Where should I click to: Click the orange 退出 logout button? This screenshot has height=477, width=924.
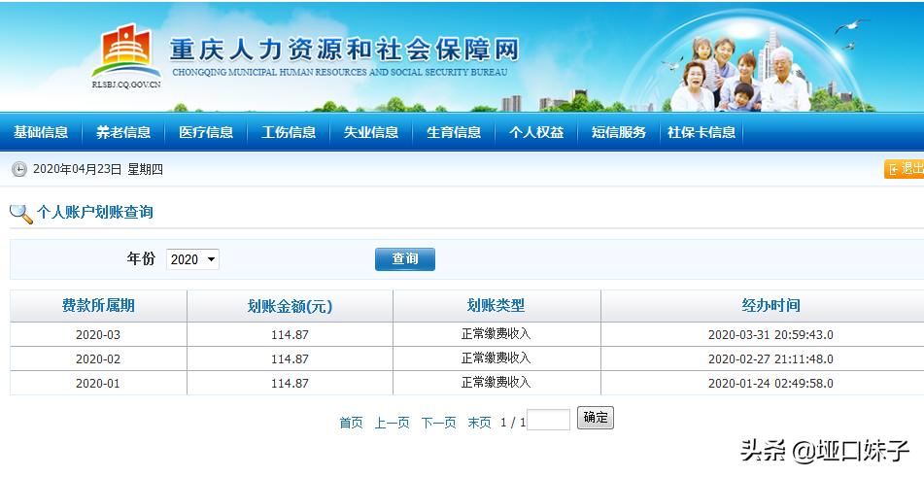coord(905,169)
